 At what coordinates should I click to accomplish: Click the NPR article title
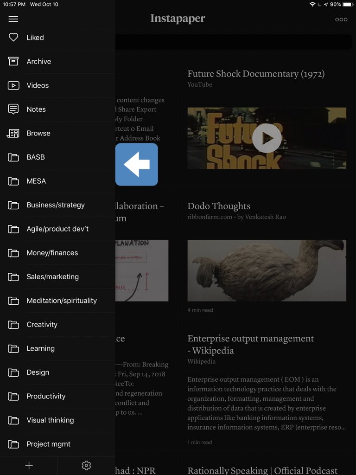135,470
